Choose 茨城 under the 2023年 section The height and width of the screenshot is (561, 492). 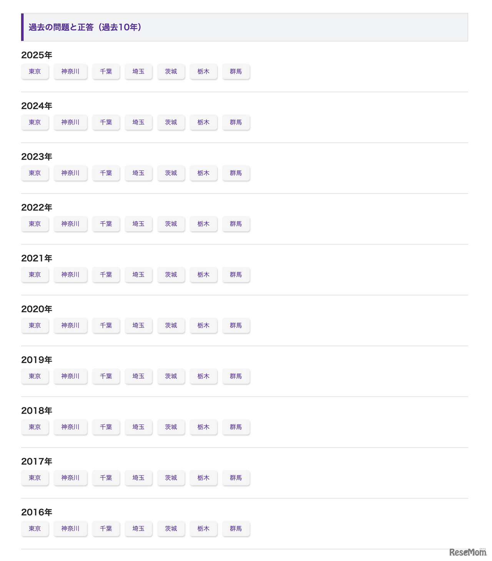pyautogui.click(x=171, y=173)
